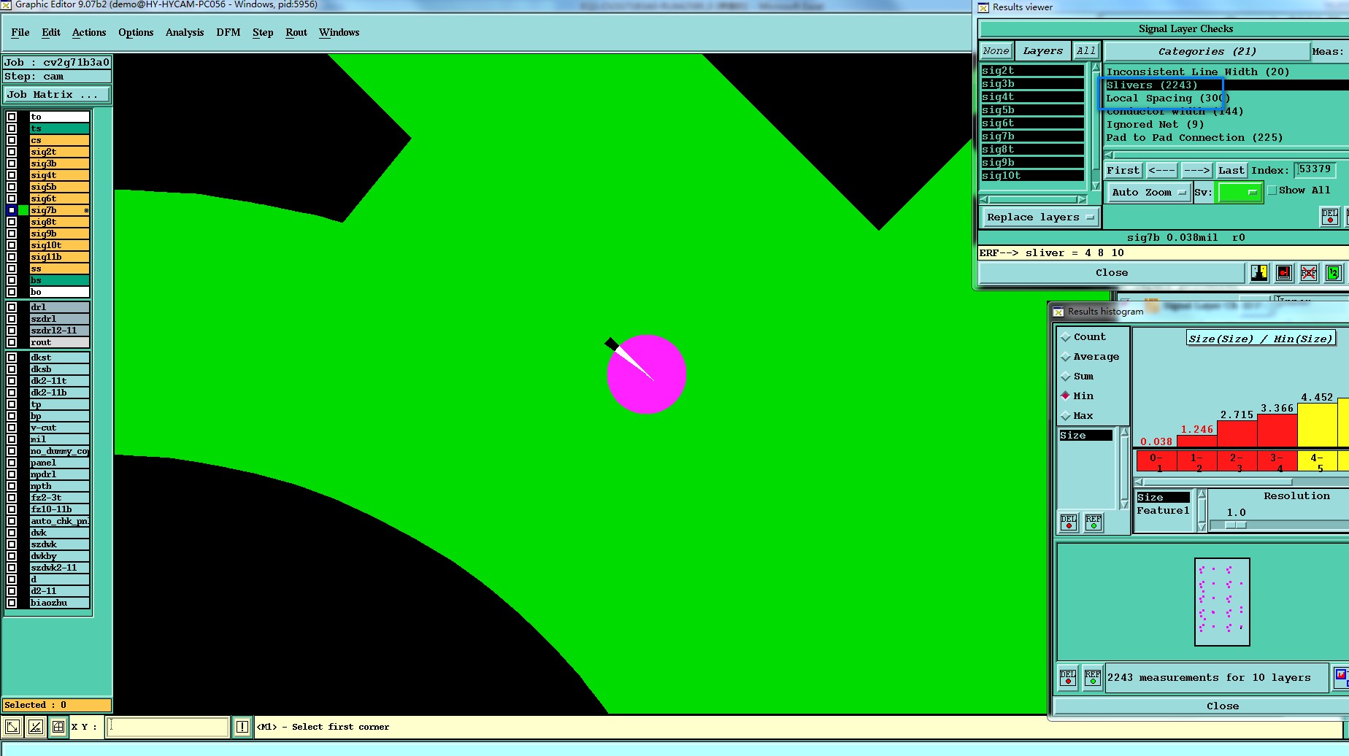The image size is (1349, 756).
Task: Click the grid snap icon in status bar
Action: 58,727
